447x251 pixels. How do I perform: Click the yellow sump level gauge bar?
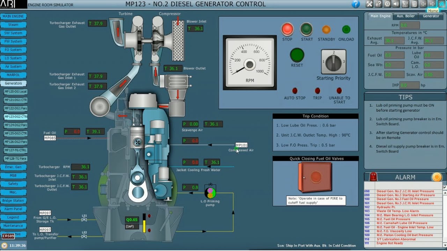[x=144, y=223]
